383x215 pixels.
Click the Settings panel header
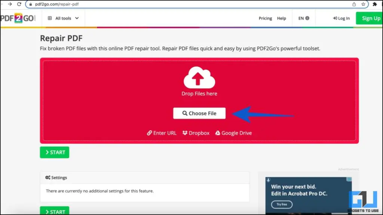tap(145, 177)
